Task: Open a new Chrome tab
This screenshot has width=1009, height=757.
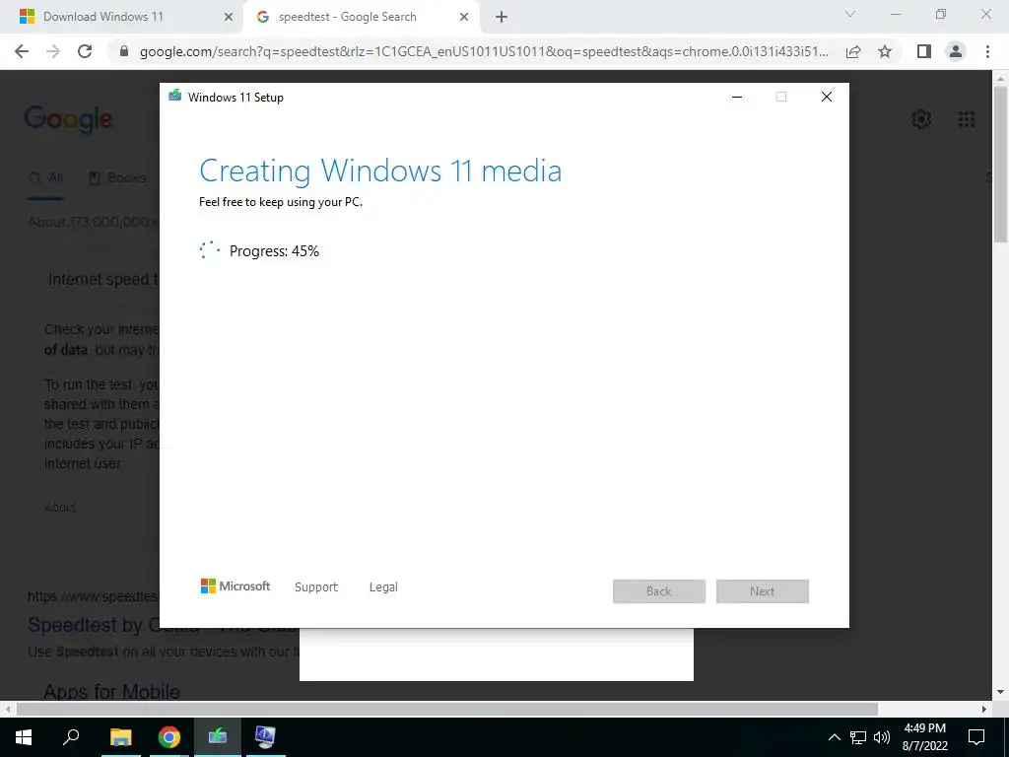Action: click(x=502, y=17)
